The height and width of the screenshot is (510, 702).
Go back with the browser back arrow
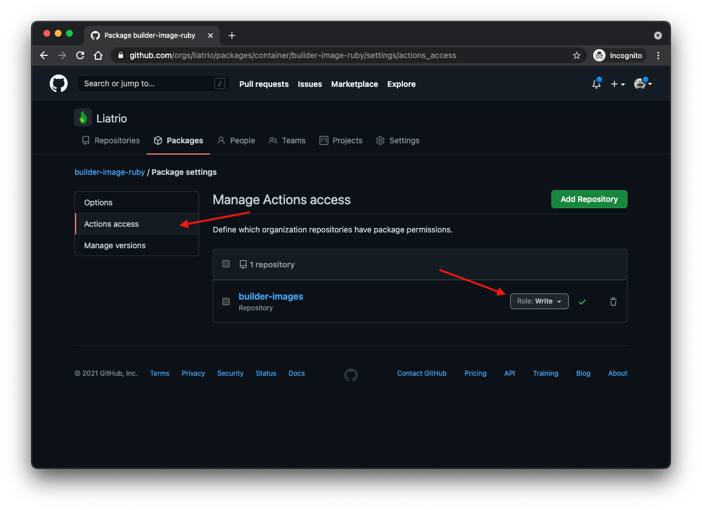pyautogui.click(x=44, y=55)
